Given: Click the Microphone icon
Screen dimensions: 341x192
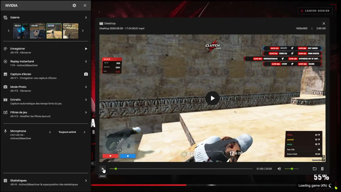Looking at the screenshot, I should pos(5,131).
